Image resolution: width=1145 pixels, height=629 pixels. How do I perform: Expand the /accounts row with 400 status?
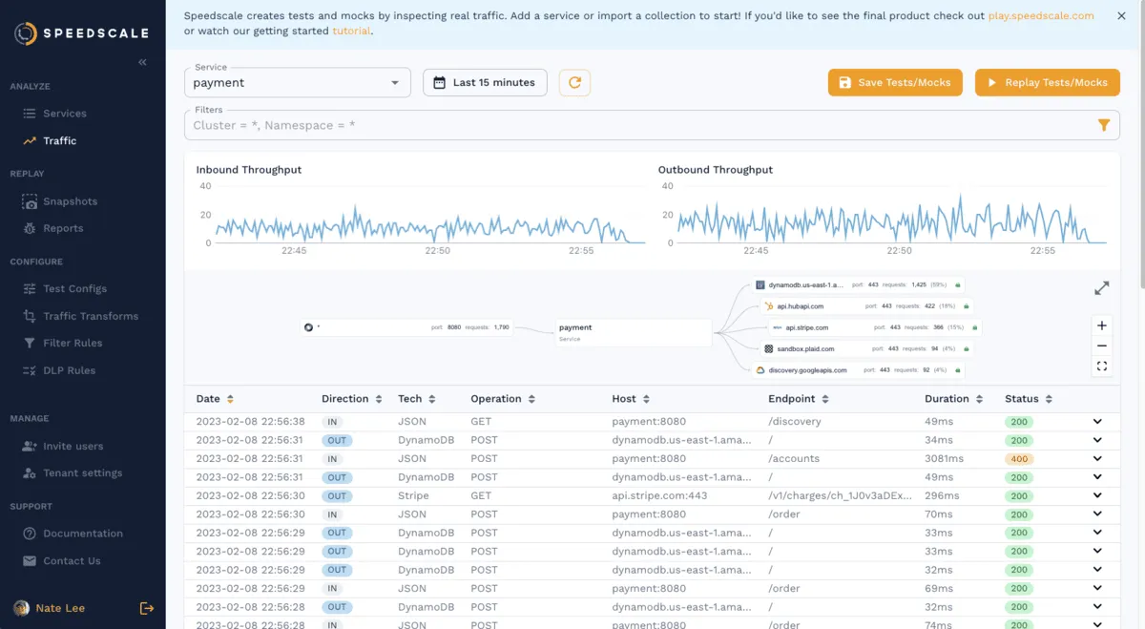click(x=1097, y=459)
